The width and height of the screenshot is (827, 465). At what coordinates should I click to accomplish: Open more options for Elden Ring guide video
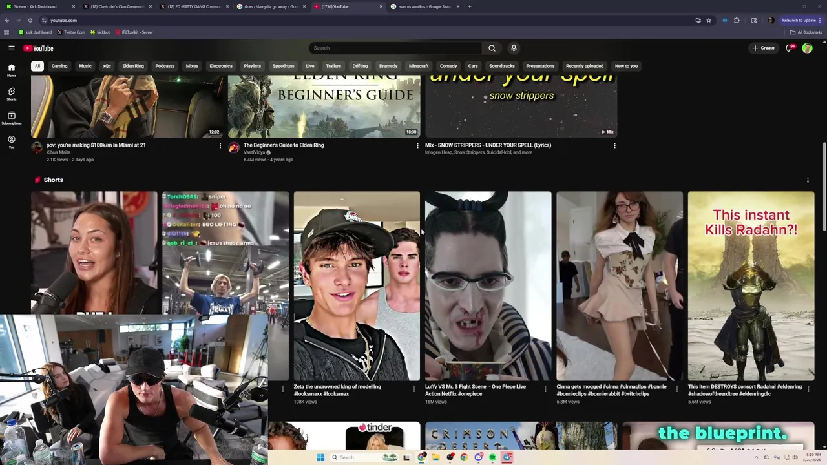pyautogui.click(x=417, y=145)
